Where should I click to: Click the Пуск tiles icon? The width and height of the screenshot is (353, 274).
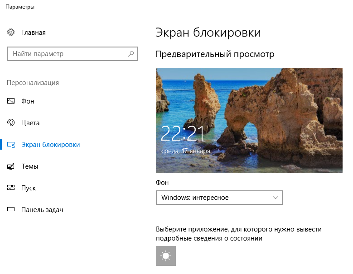point(11,188)
